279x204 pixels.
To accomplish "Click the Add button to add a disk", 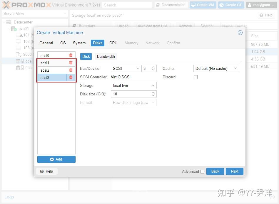I will tap(56, 159).
